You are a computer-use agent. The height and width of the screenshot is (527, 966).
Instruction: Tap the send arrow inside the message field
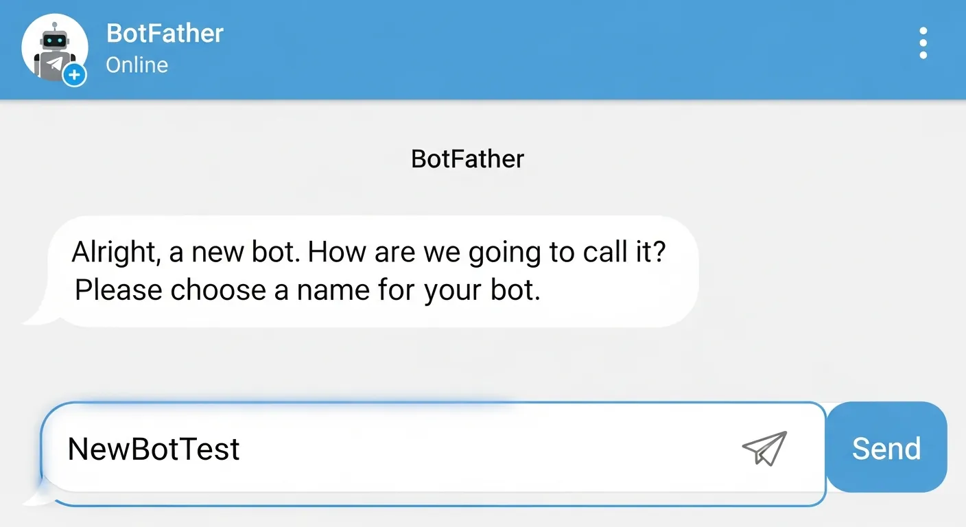(764, 449)
